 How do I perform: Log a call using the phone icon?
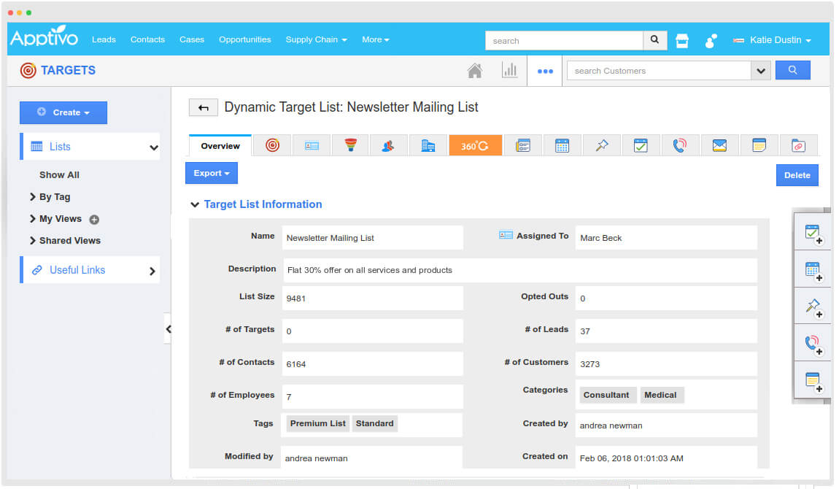(x=812, y=343)
